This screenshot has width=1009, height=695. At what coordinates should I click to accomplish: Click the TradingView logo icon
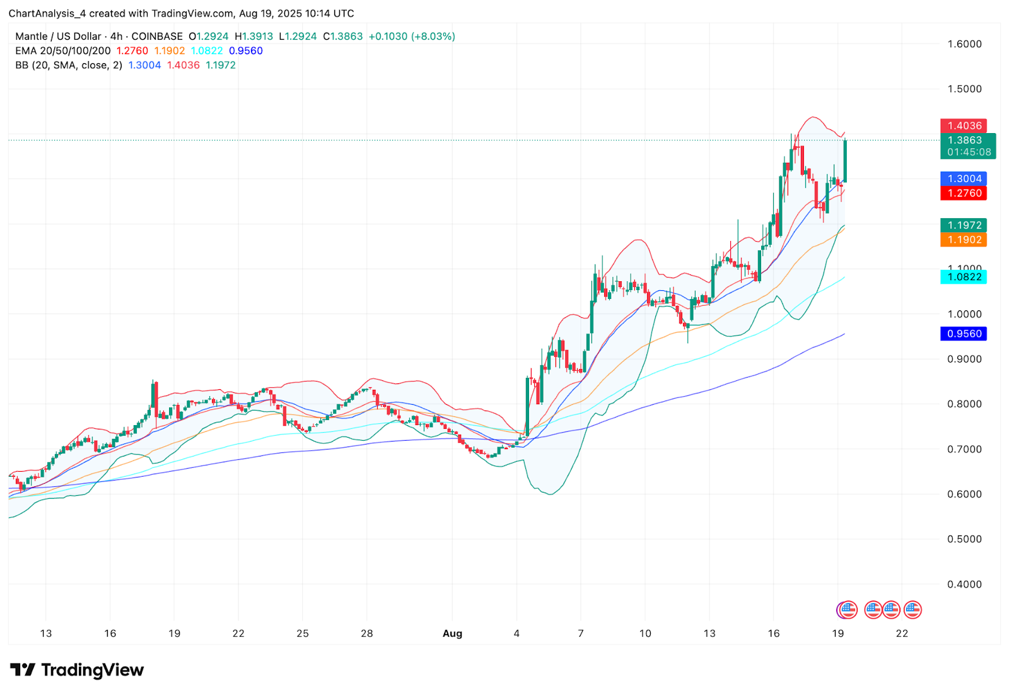23,670
